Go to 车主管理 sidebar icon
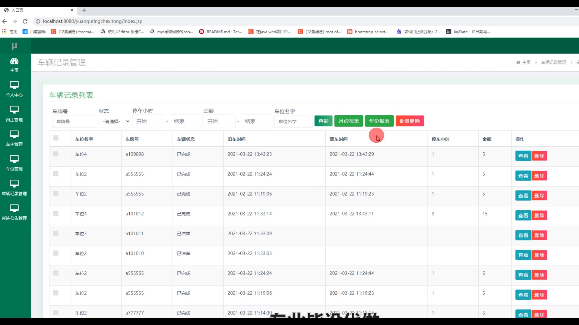The image size is (579, 325). (x=14, y=135)
